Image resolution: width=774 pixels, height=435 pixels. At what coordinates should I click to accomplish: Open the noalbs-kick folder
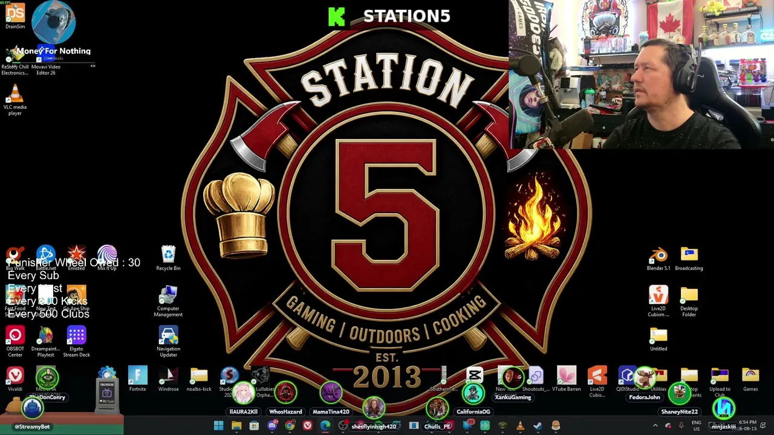[x=199, y=379]
